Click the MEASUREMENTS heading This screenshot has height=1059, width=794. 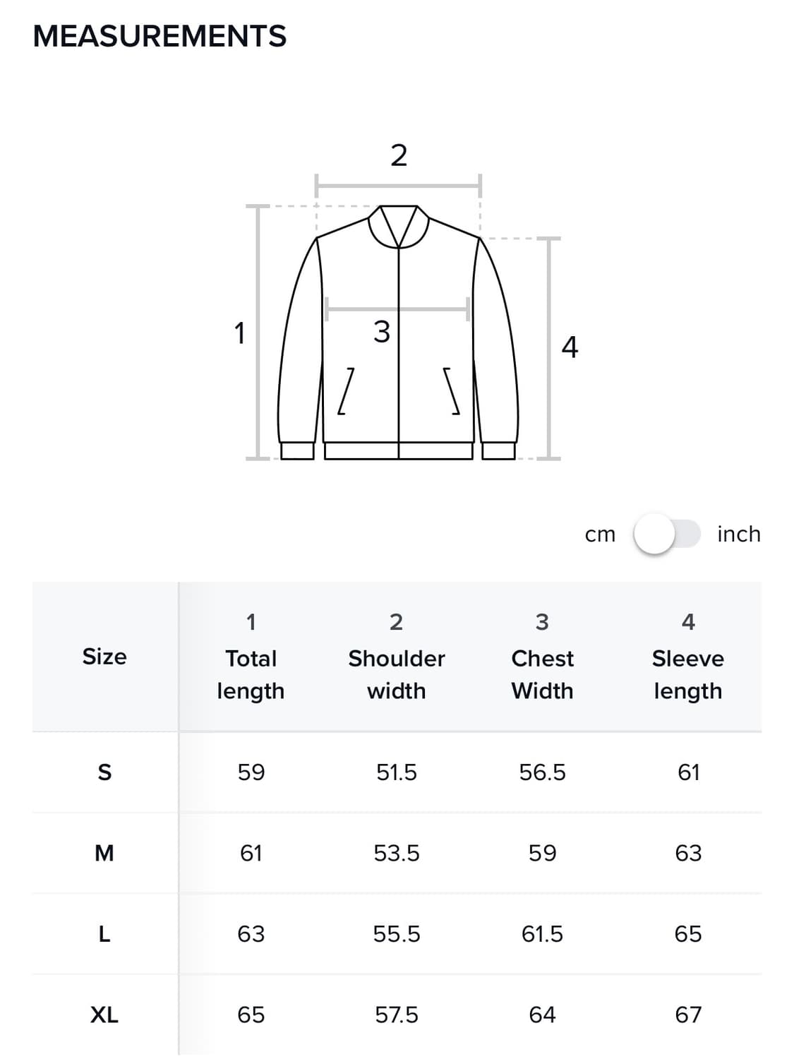pos(160,36)
